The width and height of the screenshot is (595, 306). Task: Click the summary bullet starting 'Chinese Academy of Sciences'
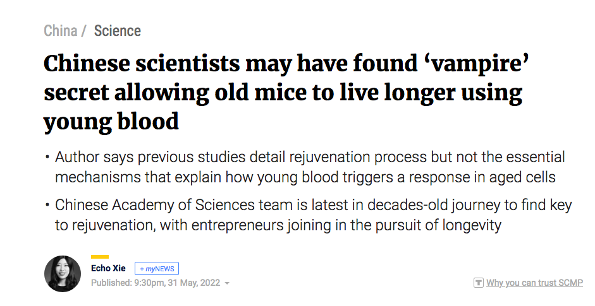click(x=305, y=215)
